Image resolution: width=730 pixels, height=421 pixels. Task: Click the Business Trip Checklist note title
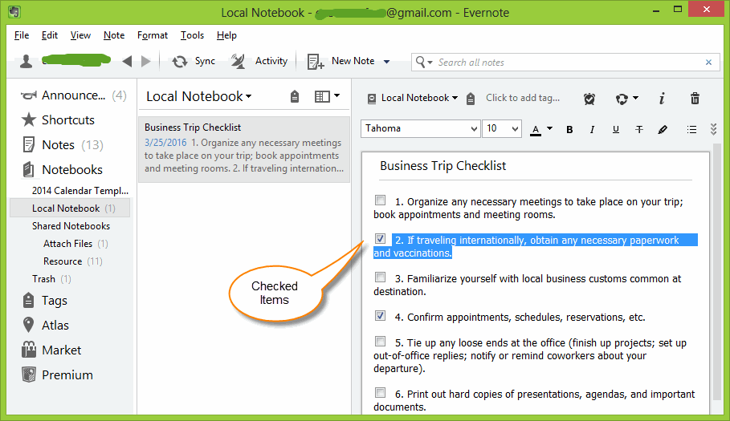click(442, 166)
